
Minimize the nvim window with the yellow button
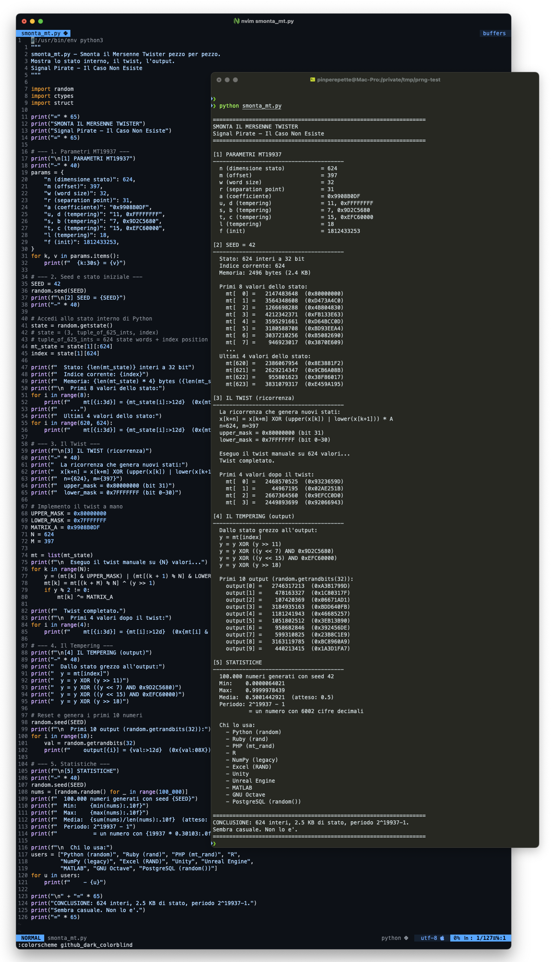(x=32, y=21)
